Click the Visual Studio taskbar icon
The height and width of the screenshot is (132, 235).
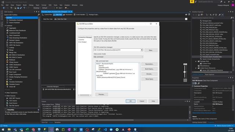51,129
